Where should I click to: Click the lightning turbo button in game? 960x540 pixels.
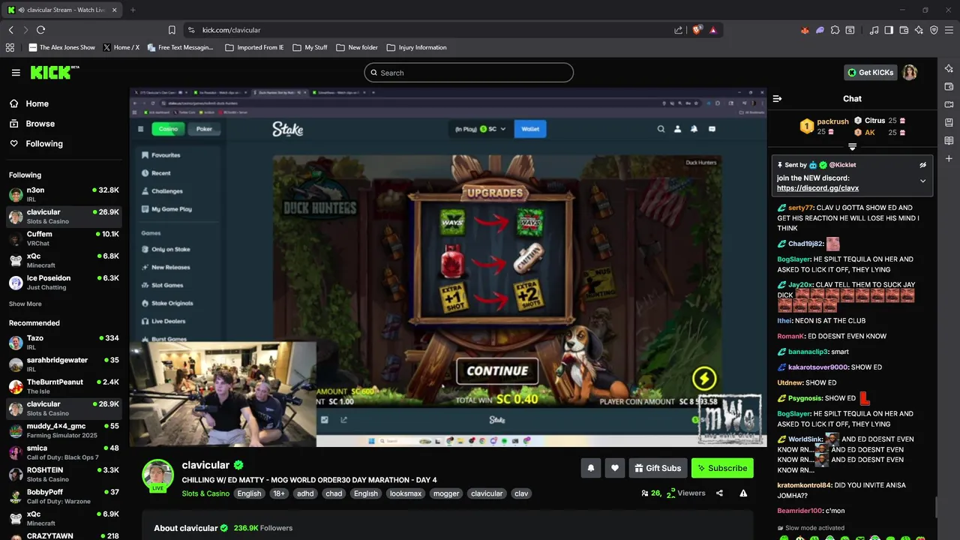click(703, 378)
